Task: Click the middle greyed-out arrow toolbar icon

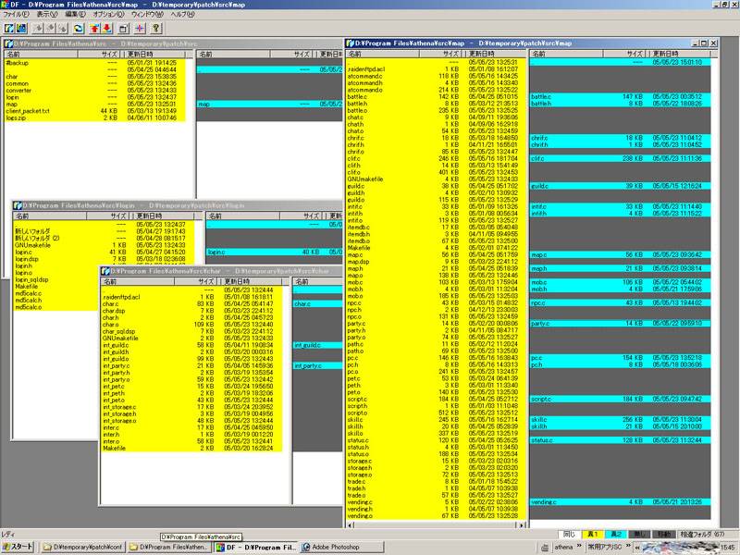Action: click(x=50, y=29)
